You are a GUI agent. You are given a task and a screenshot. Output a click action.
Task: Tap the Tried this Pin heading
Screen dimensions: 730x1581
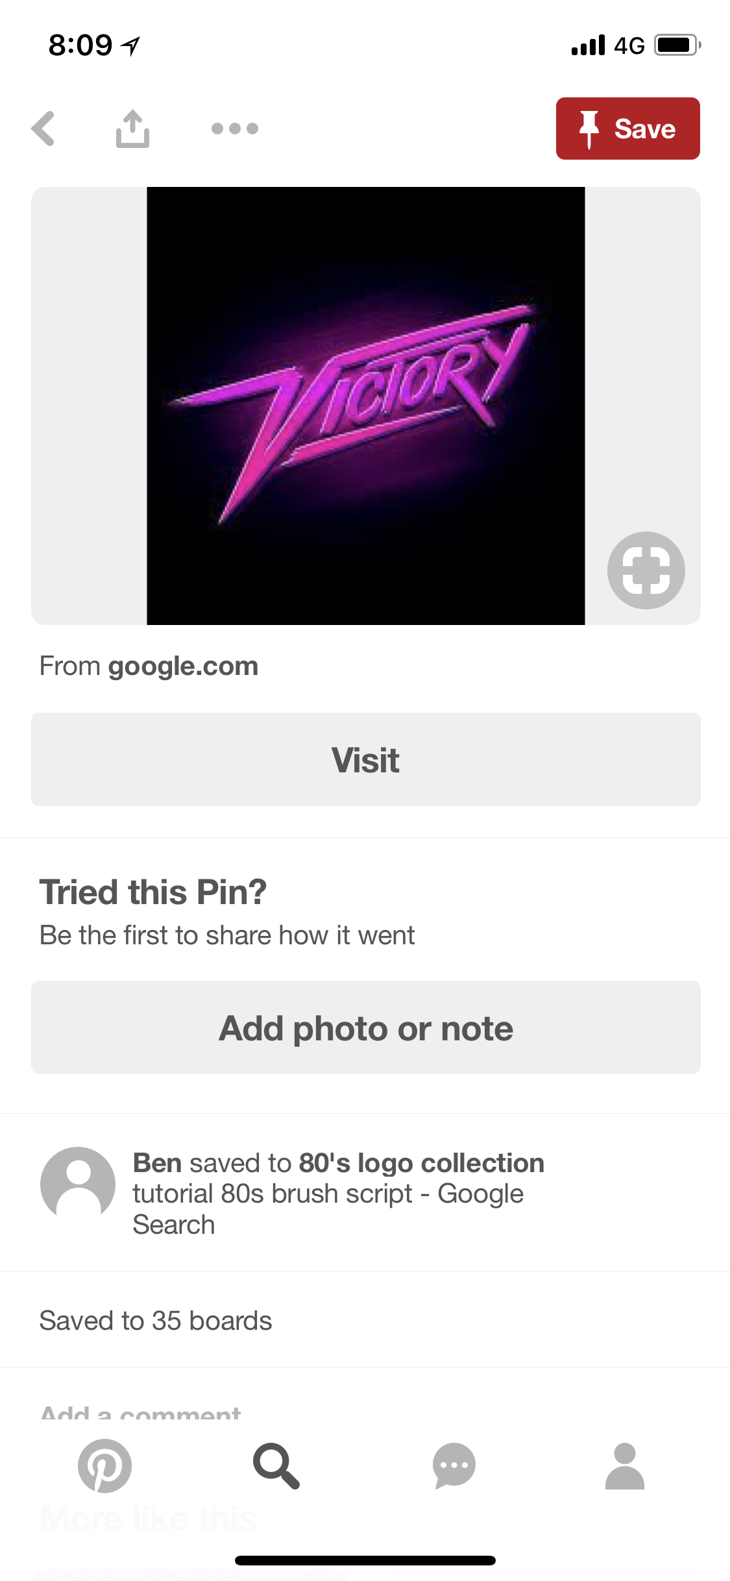pos(153,892)
